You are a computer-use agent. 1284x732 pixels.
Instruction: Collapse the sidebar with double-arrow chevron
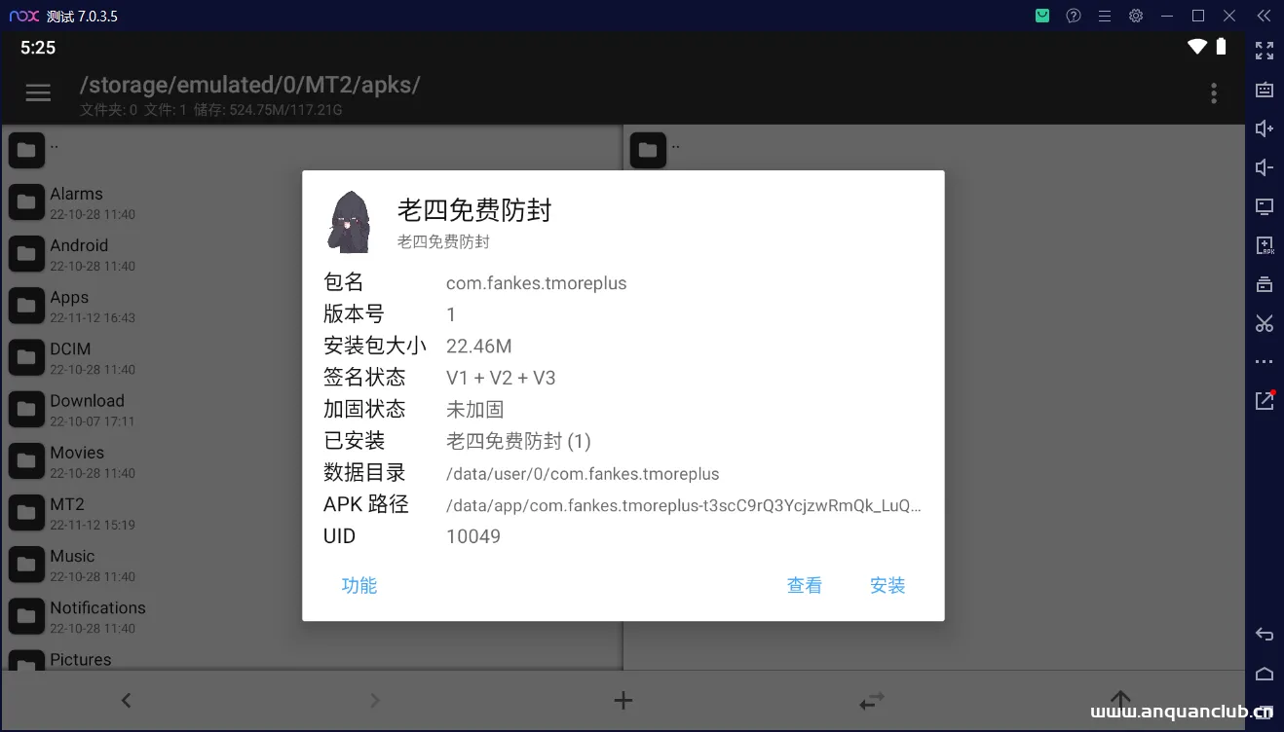click(1263, 16)
